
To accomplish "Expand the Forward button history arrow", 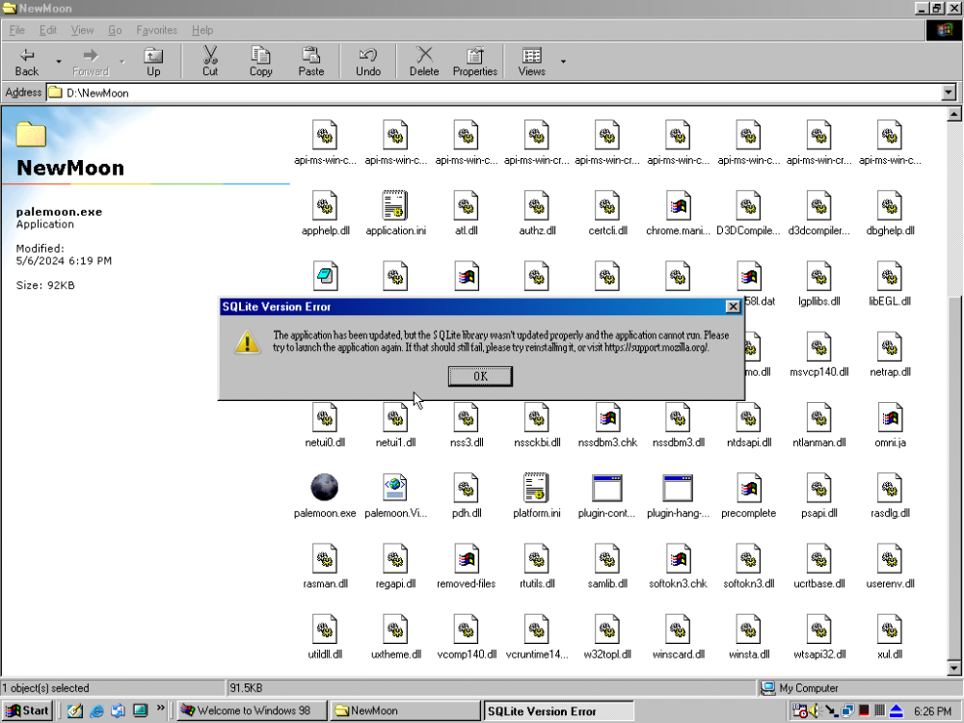I will pos(120,61).
